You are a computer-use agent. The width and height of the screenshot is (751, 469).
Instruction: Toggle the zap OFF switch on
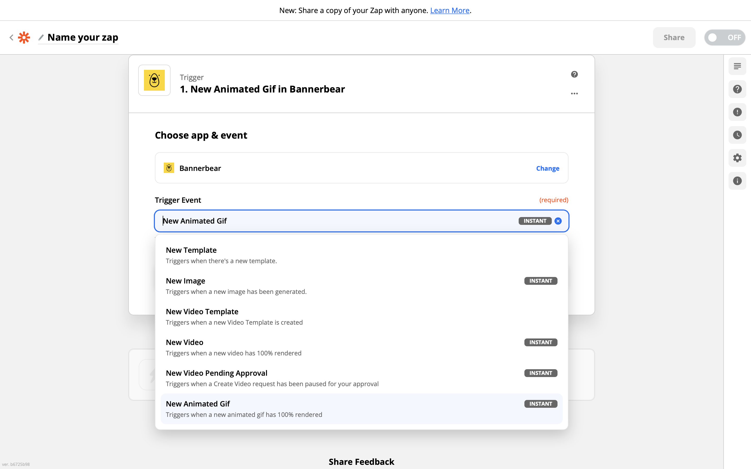(x=724, y=38)
